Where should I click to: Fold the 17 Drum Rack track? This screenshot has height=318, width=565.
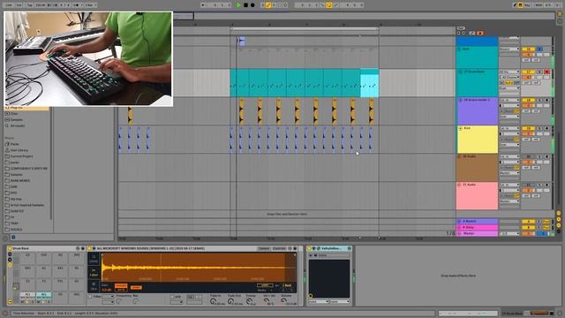click(x=460, y=72)
